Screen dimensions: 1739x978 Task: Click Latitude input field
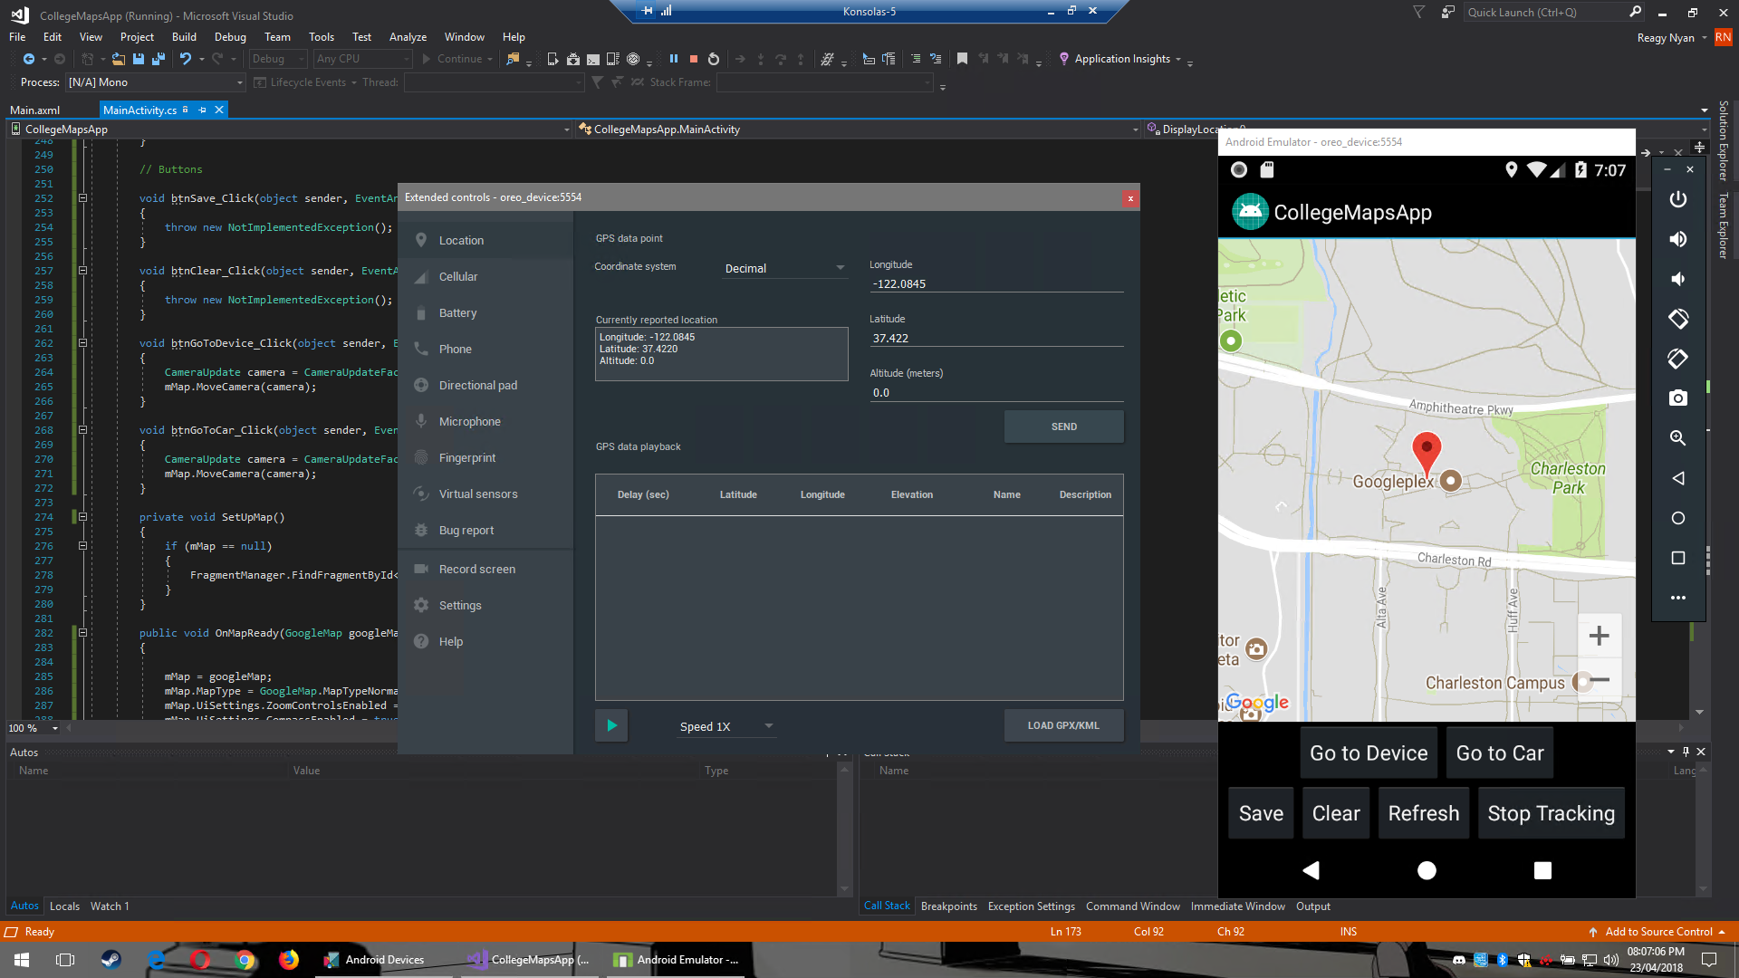[996, 338]
